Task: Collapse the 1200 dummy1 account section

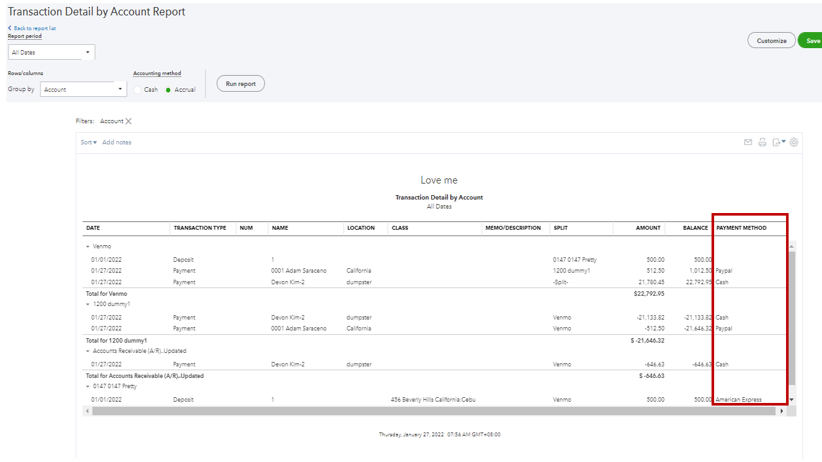Action: click(x=88, y=304)
